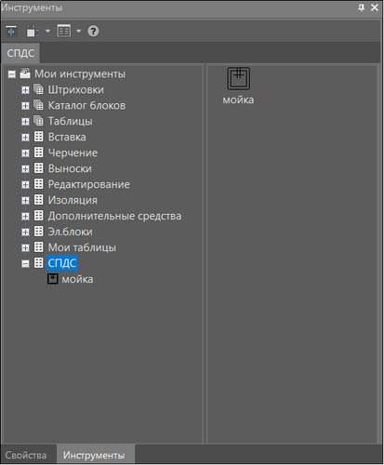Select мойка item under СПДС in tree
Image resolution: width=384 pixels, height=465 pixels.
point(77,279)
